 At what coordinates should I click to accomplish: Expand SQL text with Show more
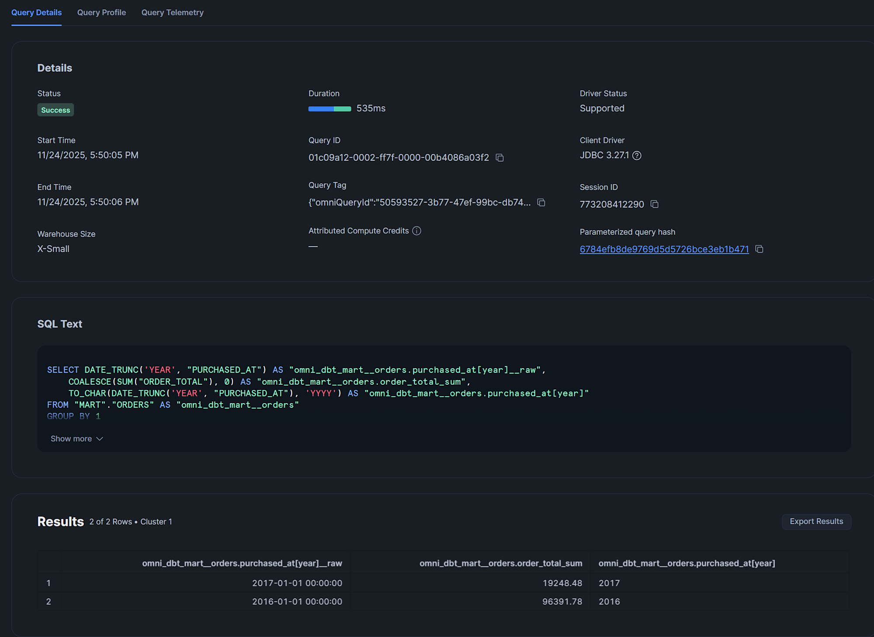[71, 439]
